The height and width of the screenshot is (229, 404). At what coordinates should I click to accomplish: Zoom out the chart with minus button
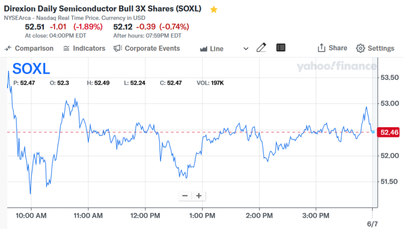[x=185, y=196]
